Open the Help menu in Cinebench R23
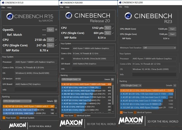The image size is (182, 130). 127,7
